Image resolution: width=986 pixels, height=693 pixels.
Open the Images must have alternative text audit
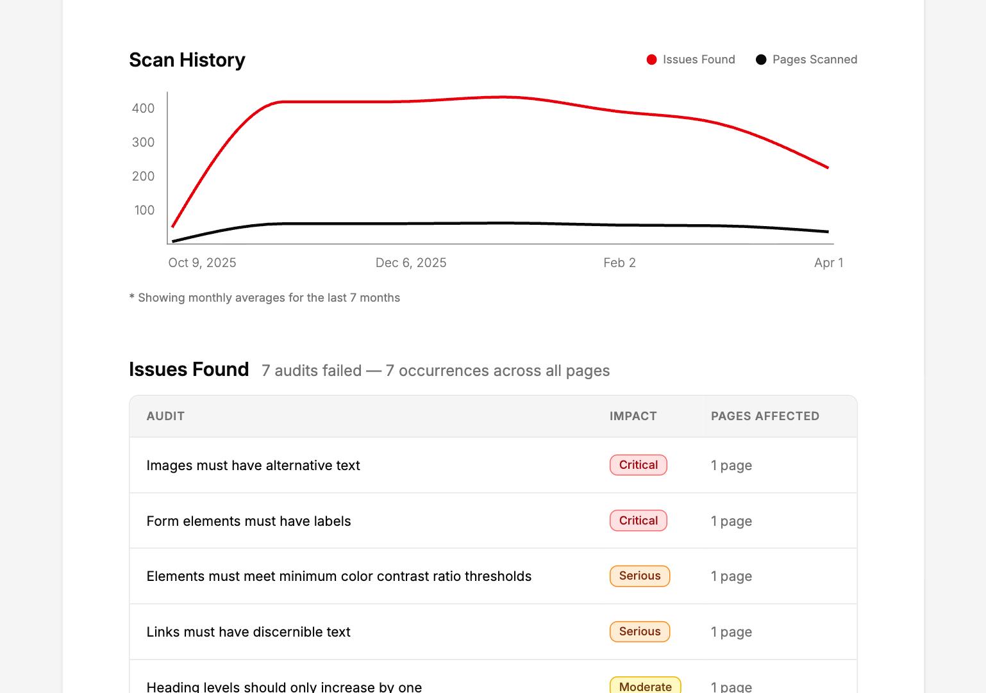point(253,466)
